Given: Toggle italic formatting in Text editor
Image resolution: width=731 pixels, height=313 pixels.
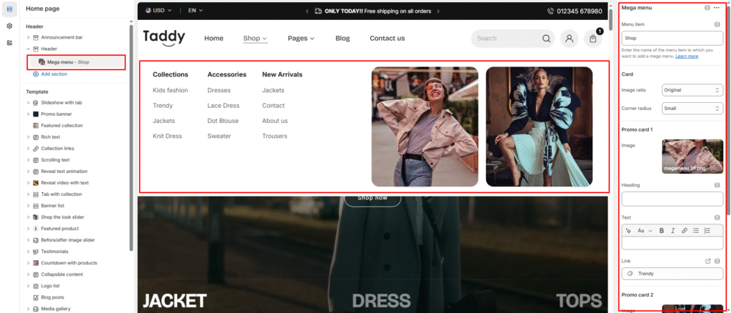Looking at the screenshot, I should pyautogui.click(x=672, y=231).
